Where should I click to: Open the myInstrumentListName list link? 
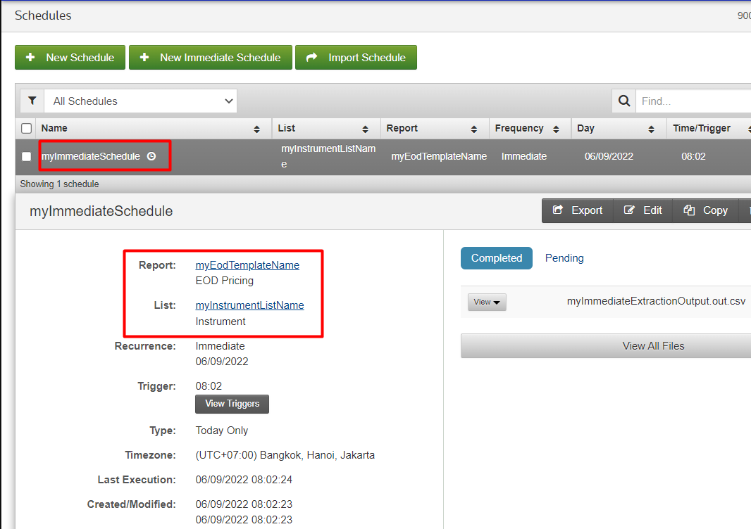coord(249,305)
